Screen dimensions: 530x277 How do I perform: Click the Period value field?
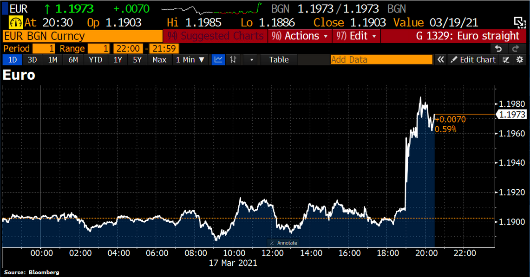(44, 49)
